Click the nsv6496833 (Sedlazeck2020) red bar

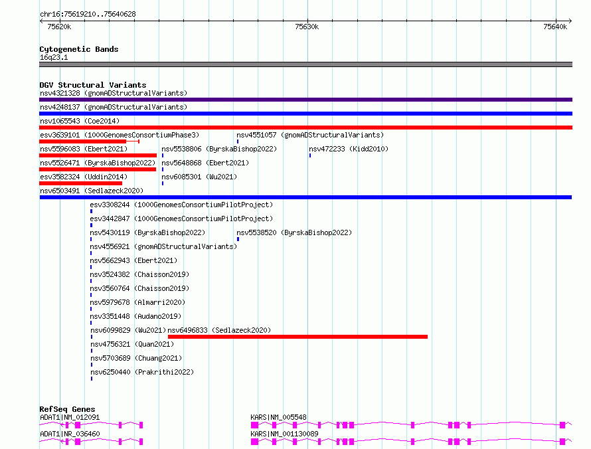pos(297,337)
